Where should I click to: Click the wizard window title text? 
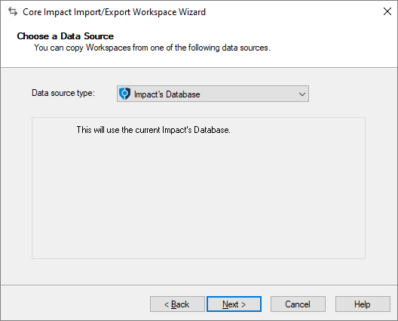(114, 12)
